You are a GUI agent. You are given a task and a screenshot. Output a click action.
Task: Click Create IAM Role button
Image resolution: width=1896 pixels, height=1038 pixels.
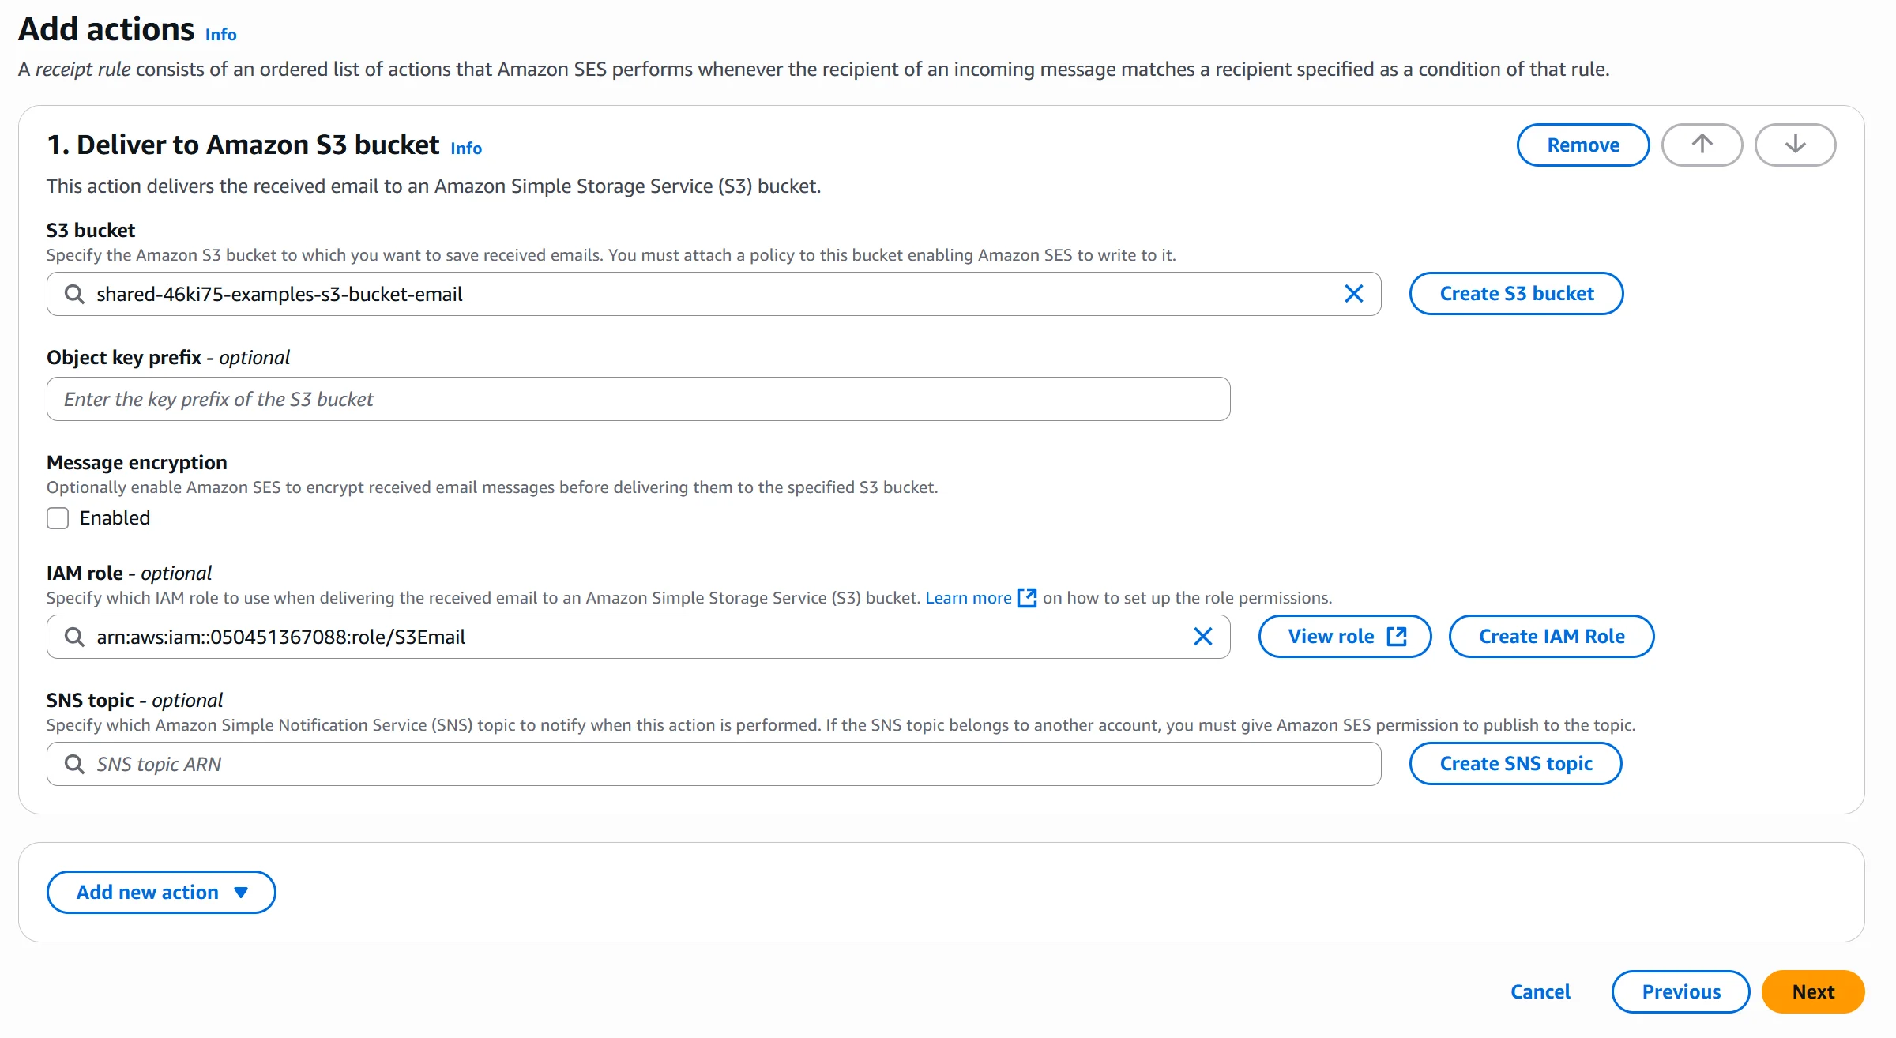(x=1552, y=637)
